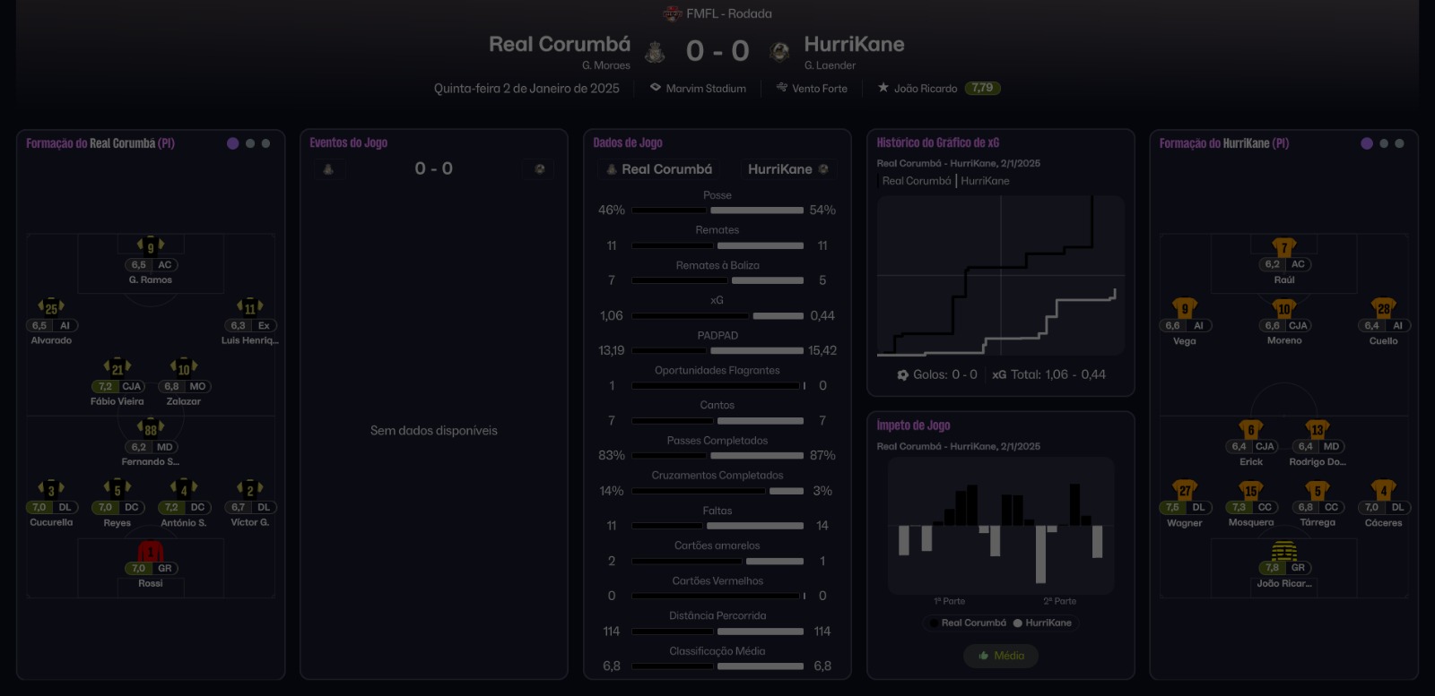Click the star icon beside João Ricardo

point(883,88)
